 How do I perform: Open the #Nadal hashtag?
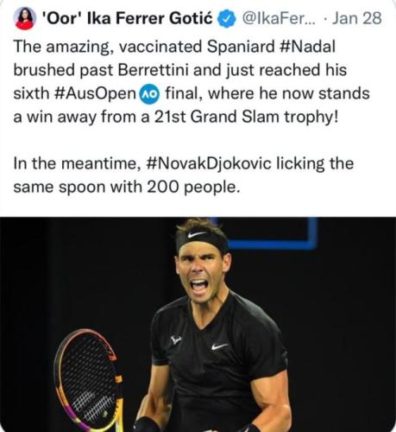tap(307, 47)
